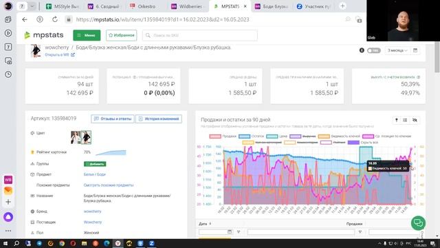
Task: Switch to Участник Zoom tab
Action: [x=313, y=6]
